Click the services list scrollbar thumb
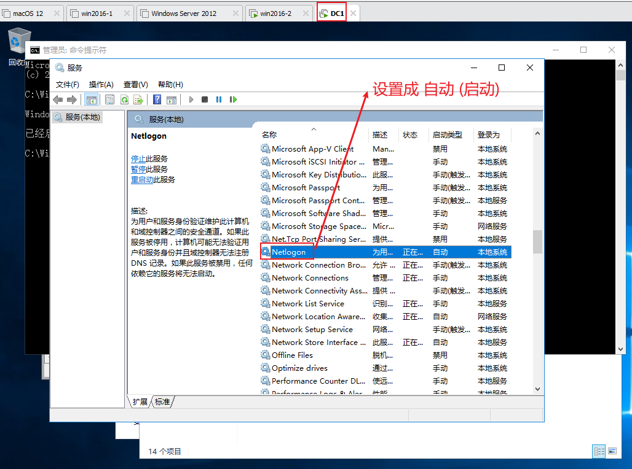Image resolution: width=632 pixels, height=469 pixels. click(x=537, y=241)
